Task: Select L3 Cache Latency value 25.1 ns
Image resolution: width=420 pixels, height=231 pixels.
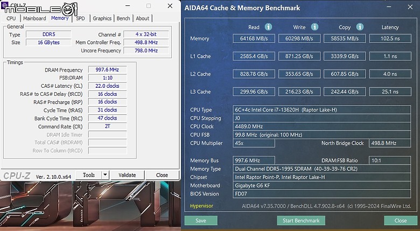Action: coord(390,92)
